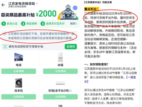Claim the 冰箱 subsidy via 立即领取

click(x=60, y=71)
